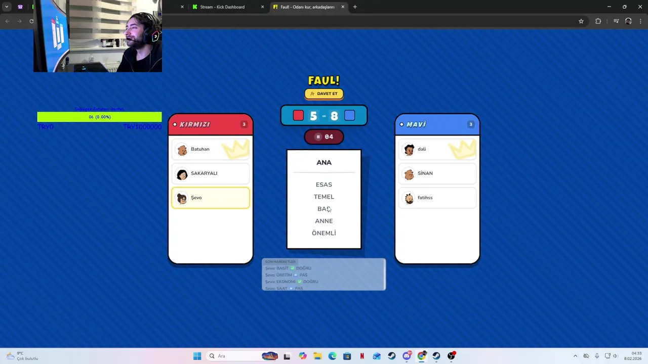Click the microphone tray icon
The width and height of the screenshot is (648, 364).
coord(597,356)
